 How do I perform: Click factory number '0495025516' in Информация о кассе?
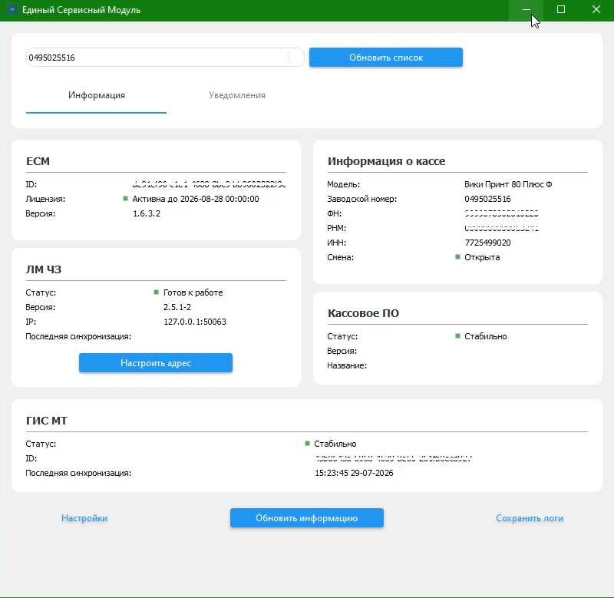point(487,199)
